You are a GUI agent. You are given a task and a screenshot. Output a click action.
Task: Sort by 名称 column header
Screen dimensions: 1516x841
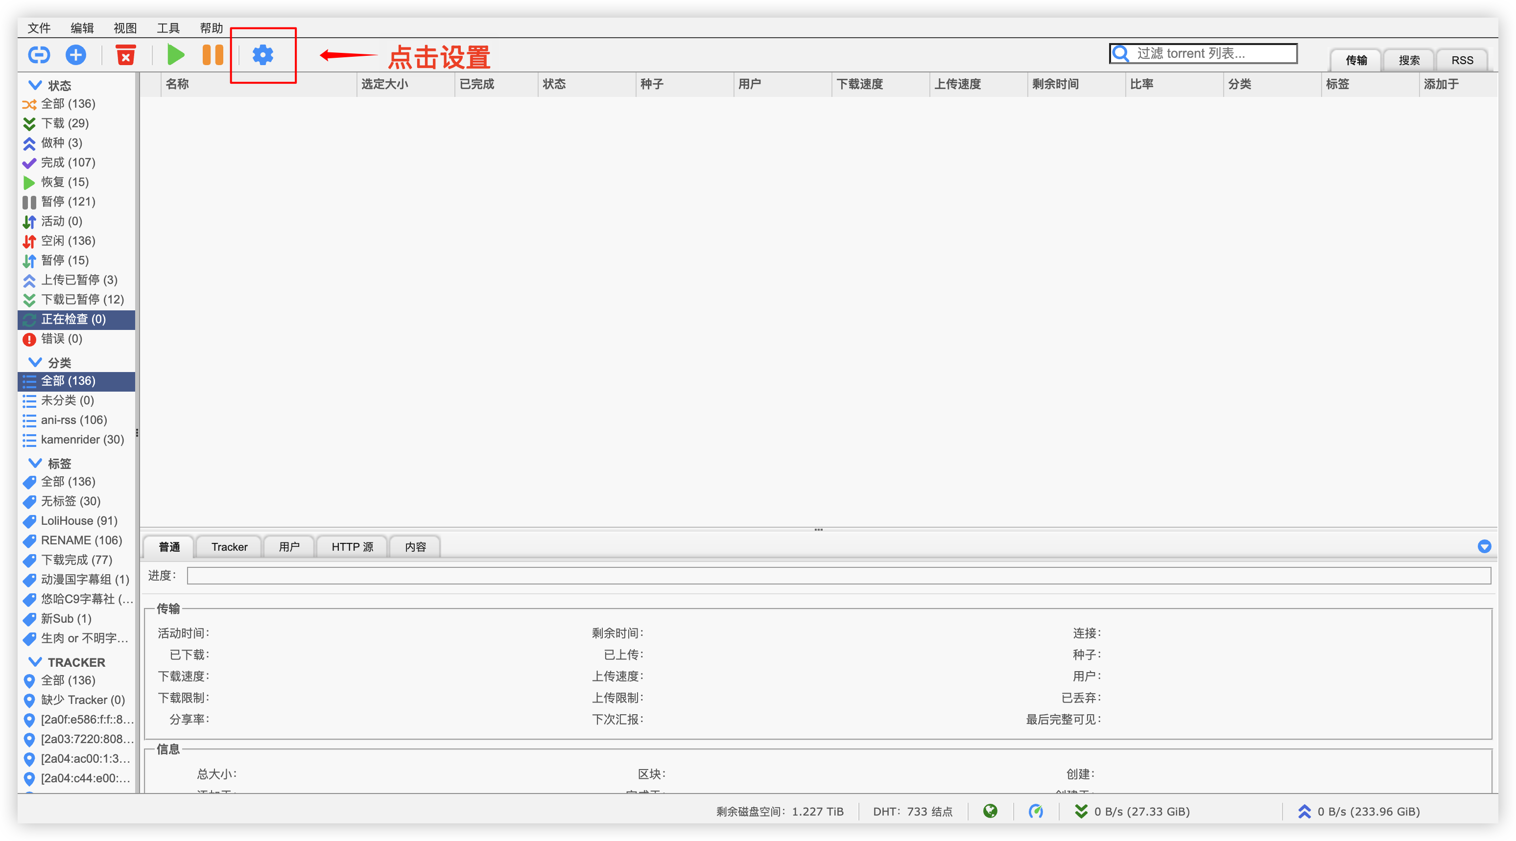click(x=259, y=84)
